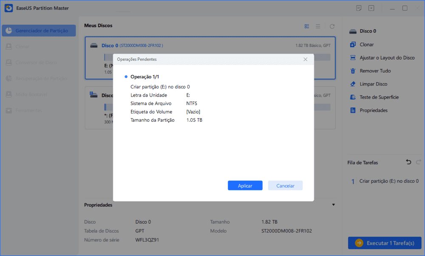Minimize the EaseUS window
Viewport: 425px width, 256px height.
[392, 9]
